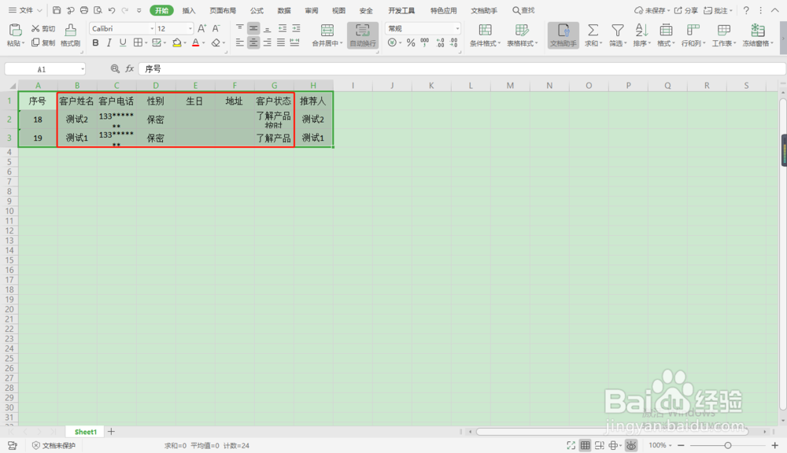Toggle bold formatting

click(95, 42)
